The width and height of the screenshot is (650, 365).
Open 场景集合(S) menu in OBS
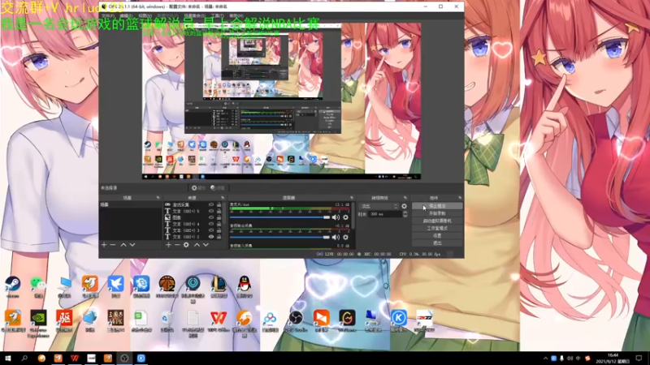click(194, 15)
